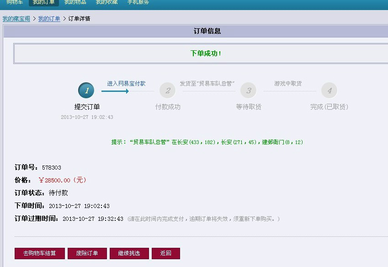The image size is (388, 267).
Task: Follow the 我的订单 breadcrumb link
Action: point(49,19)
